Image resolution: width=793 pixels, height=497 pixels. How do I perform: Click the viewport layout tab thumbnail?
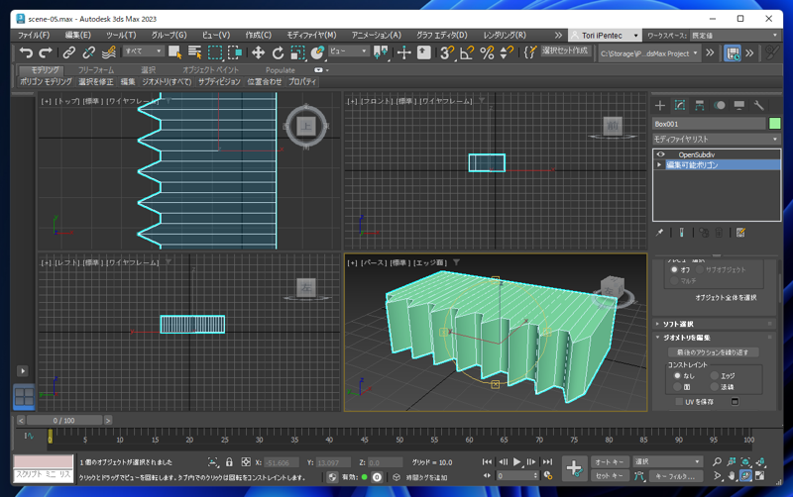pos(24,396)
